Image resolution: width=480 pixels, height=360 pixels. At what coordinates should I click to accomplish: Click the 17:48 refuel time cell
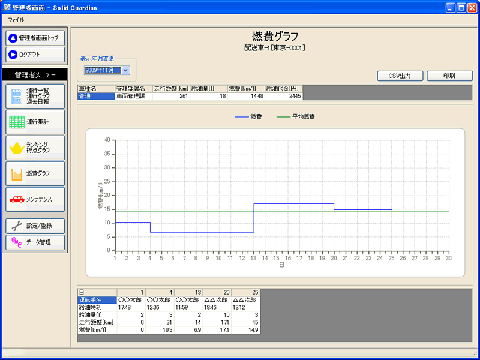tap(131, 307)
